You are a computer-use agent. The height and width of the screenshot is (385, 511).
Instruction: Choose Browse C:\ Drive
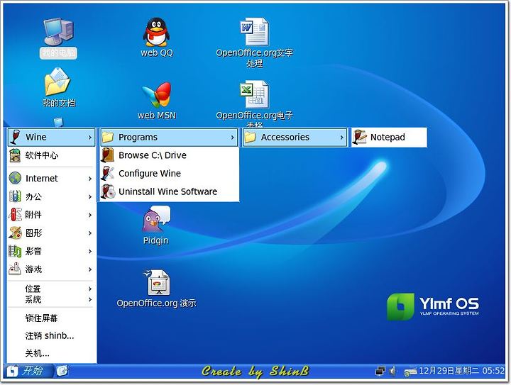pyautogui.click(x=169, y=155)
